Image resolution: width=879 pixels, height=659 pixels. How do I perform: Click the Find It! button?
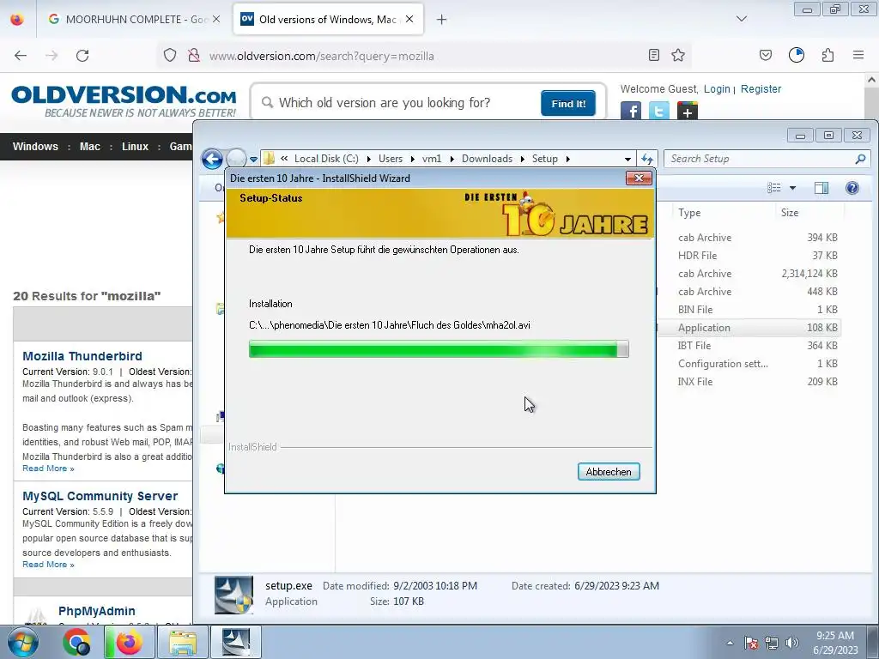pyautogui.click(x=568, y=104)
